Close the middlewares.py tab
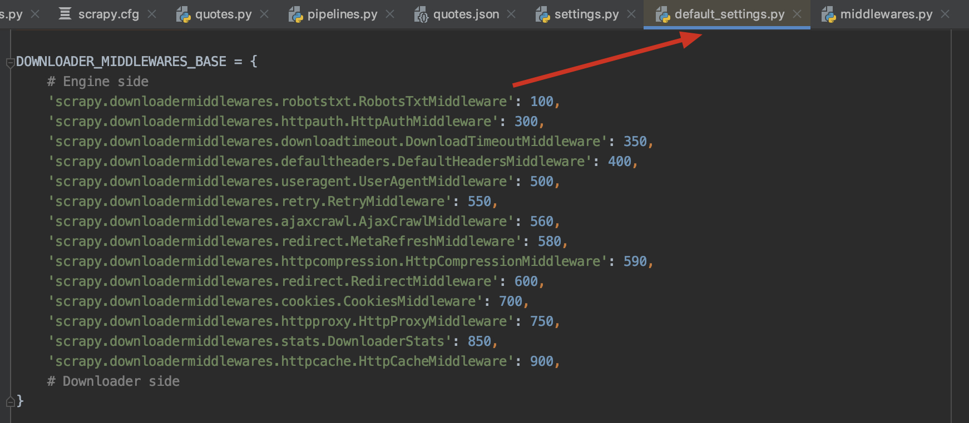 [945, 14]
